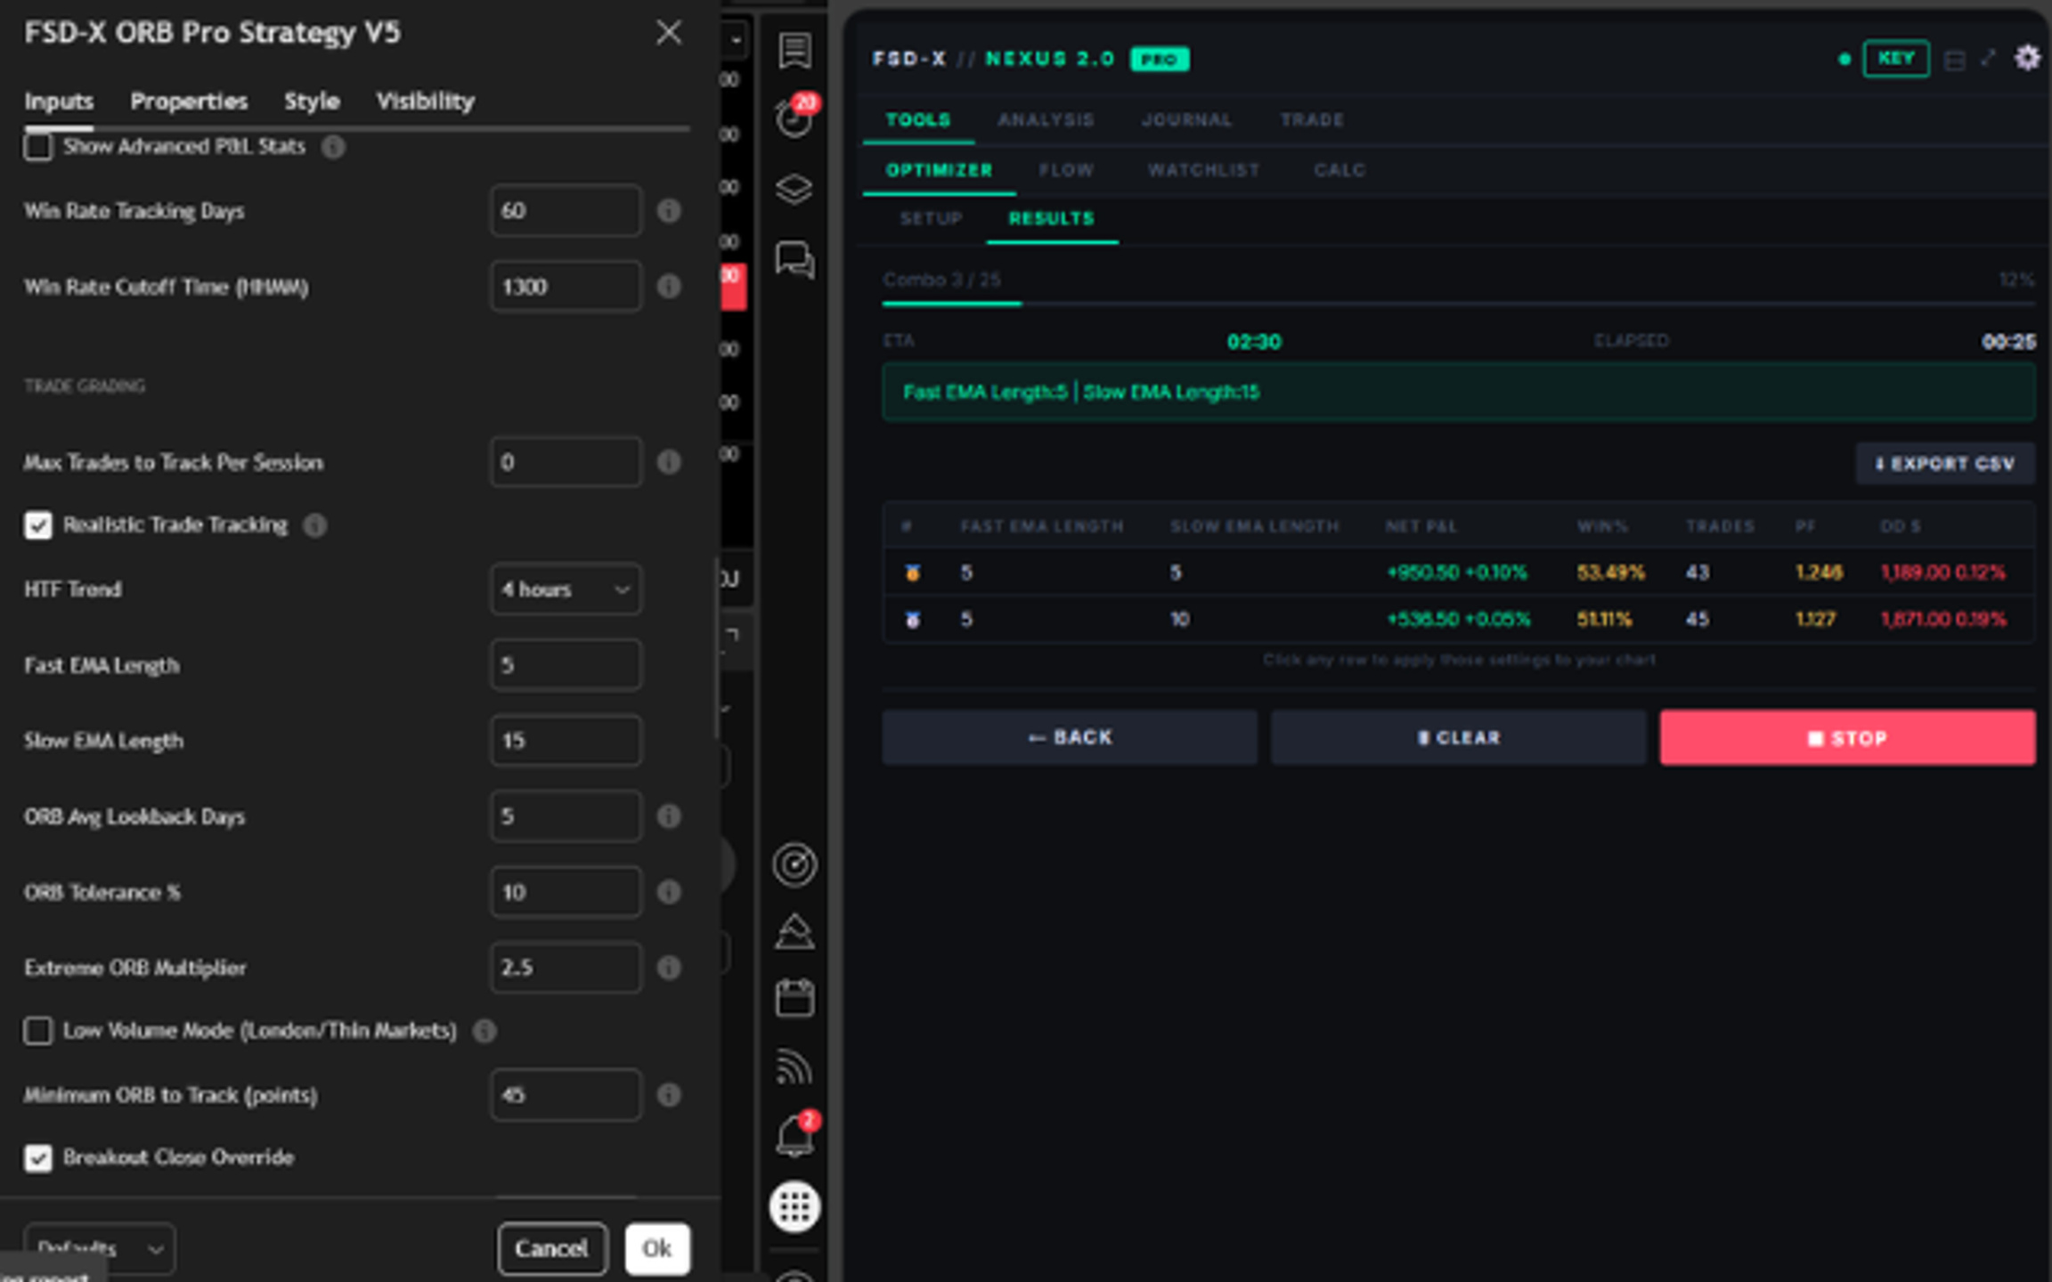This screenshot has width=2052, height=1282.
Task: Open the watchlist notes icon in sidebar
Action: (x=794, y=51)
